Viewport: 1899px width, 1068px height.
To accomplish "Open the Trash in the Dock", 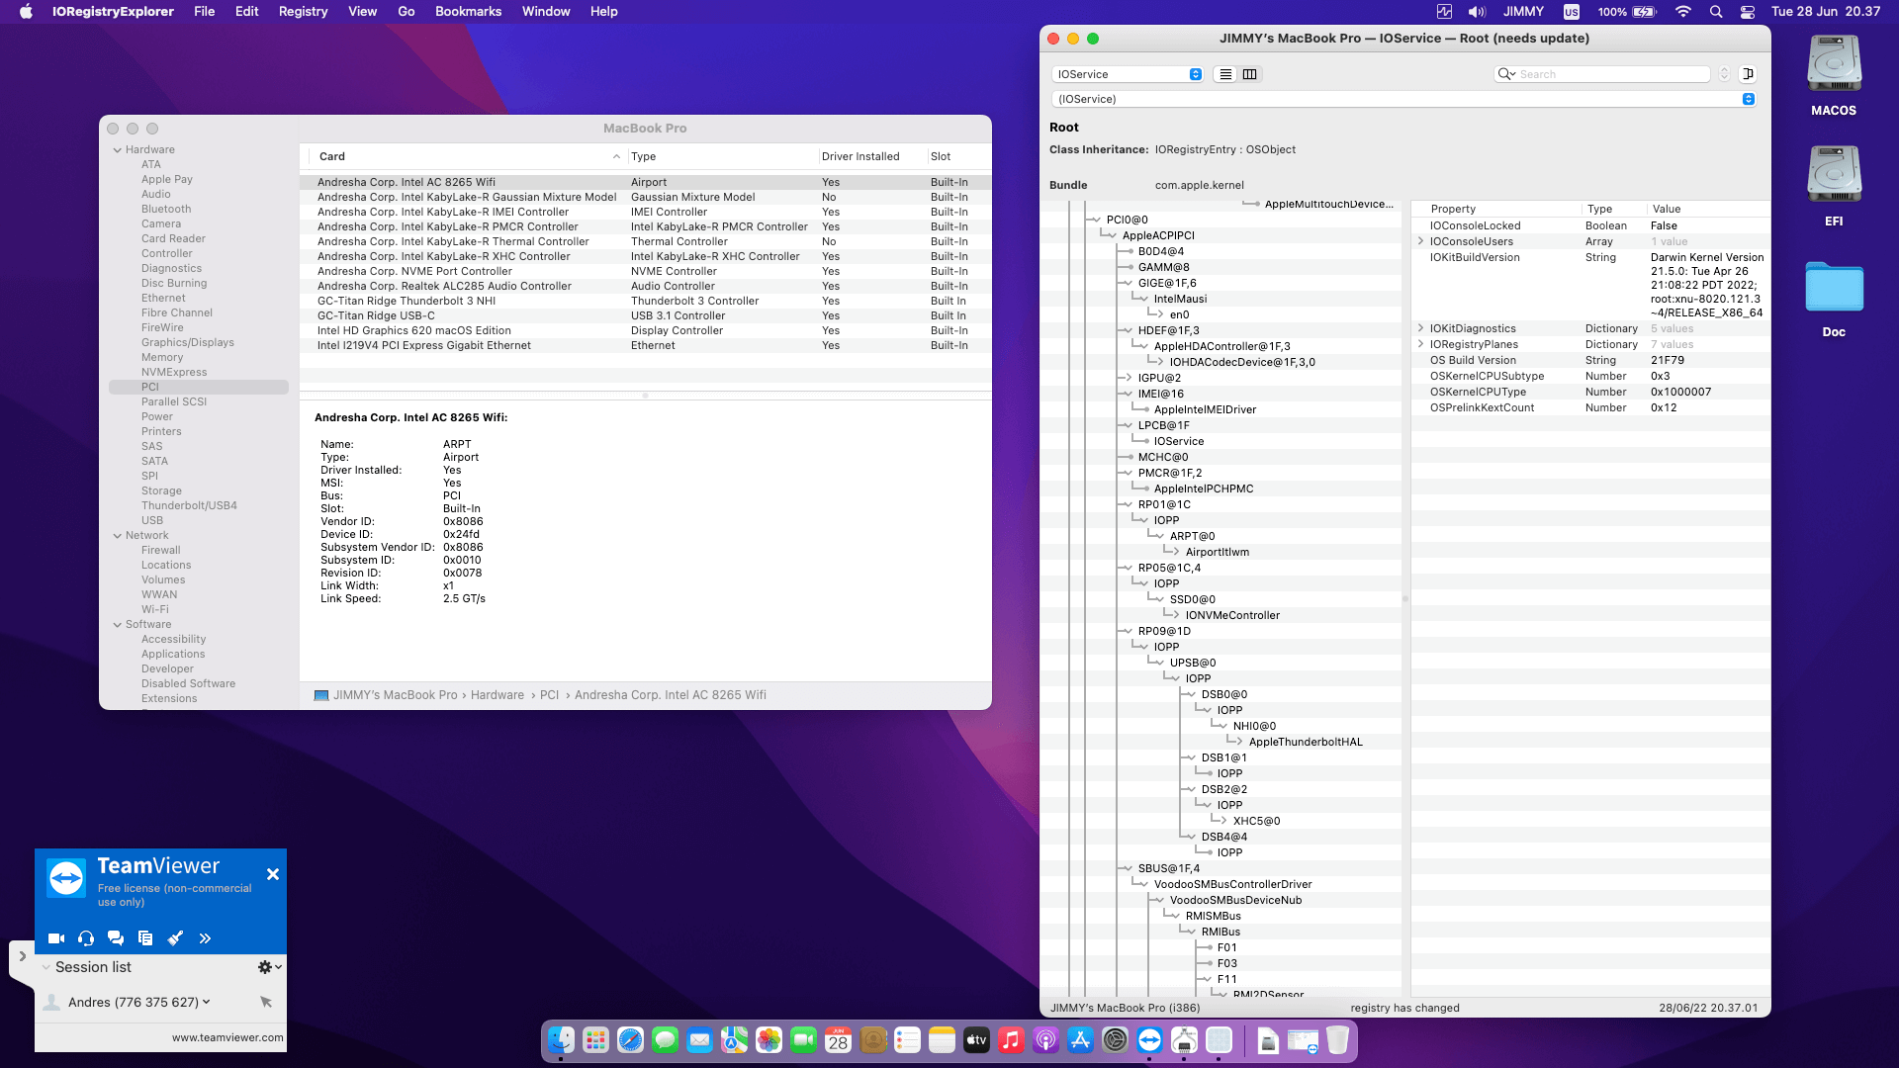I will coord(1337,1040).
